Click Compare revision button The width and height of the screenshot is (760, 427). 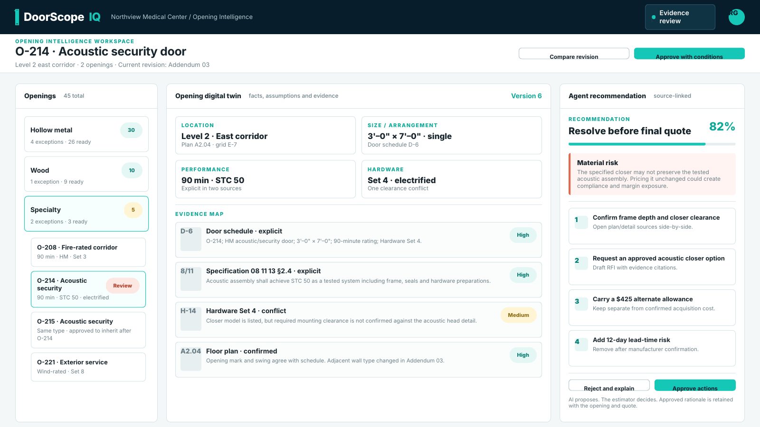tap(574, 54)
